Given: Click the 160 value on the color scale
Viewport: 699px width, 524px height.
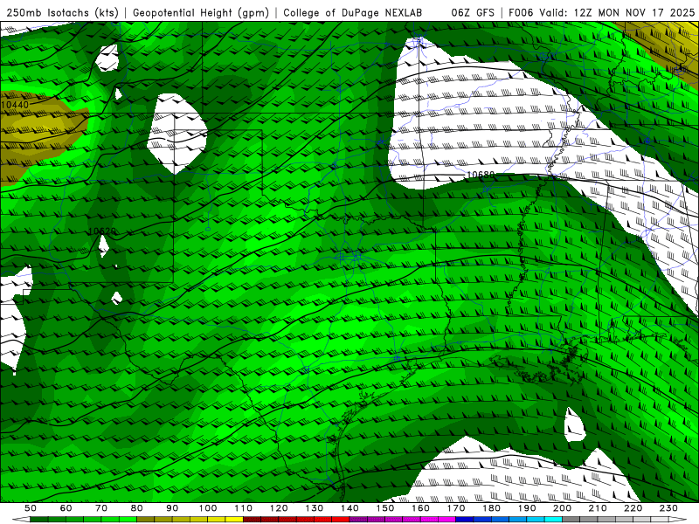Looking at the screenshot, I should click(x=420, y=508).
